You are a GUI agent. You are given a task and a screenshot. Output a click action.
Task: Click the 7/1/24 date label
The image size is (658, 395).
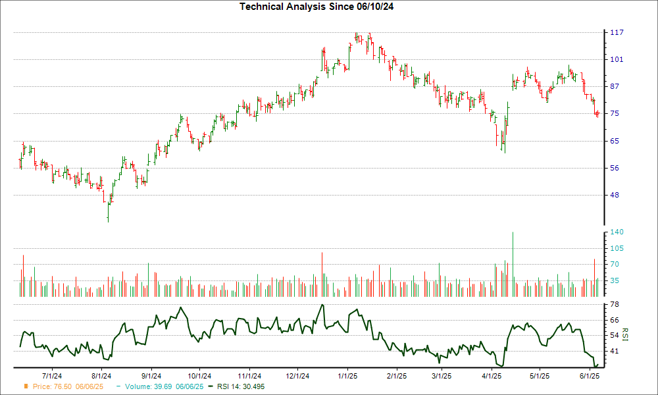point(53,376)
